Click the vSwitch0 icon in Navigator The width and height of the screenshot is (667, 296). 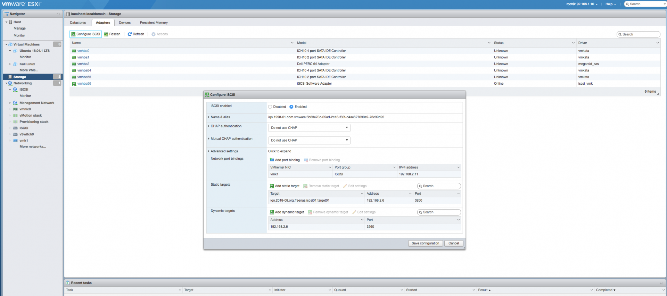15,134
